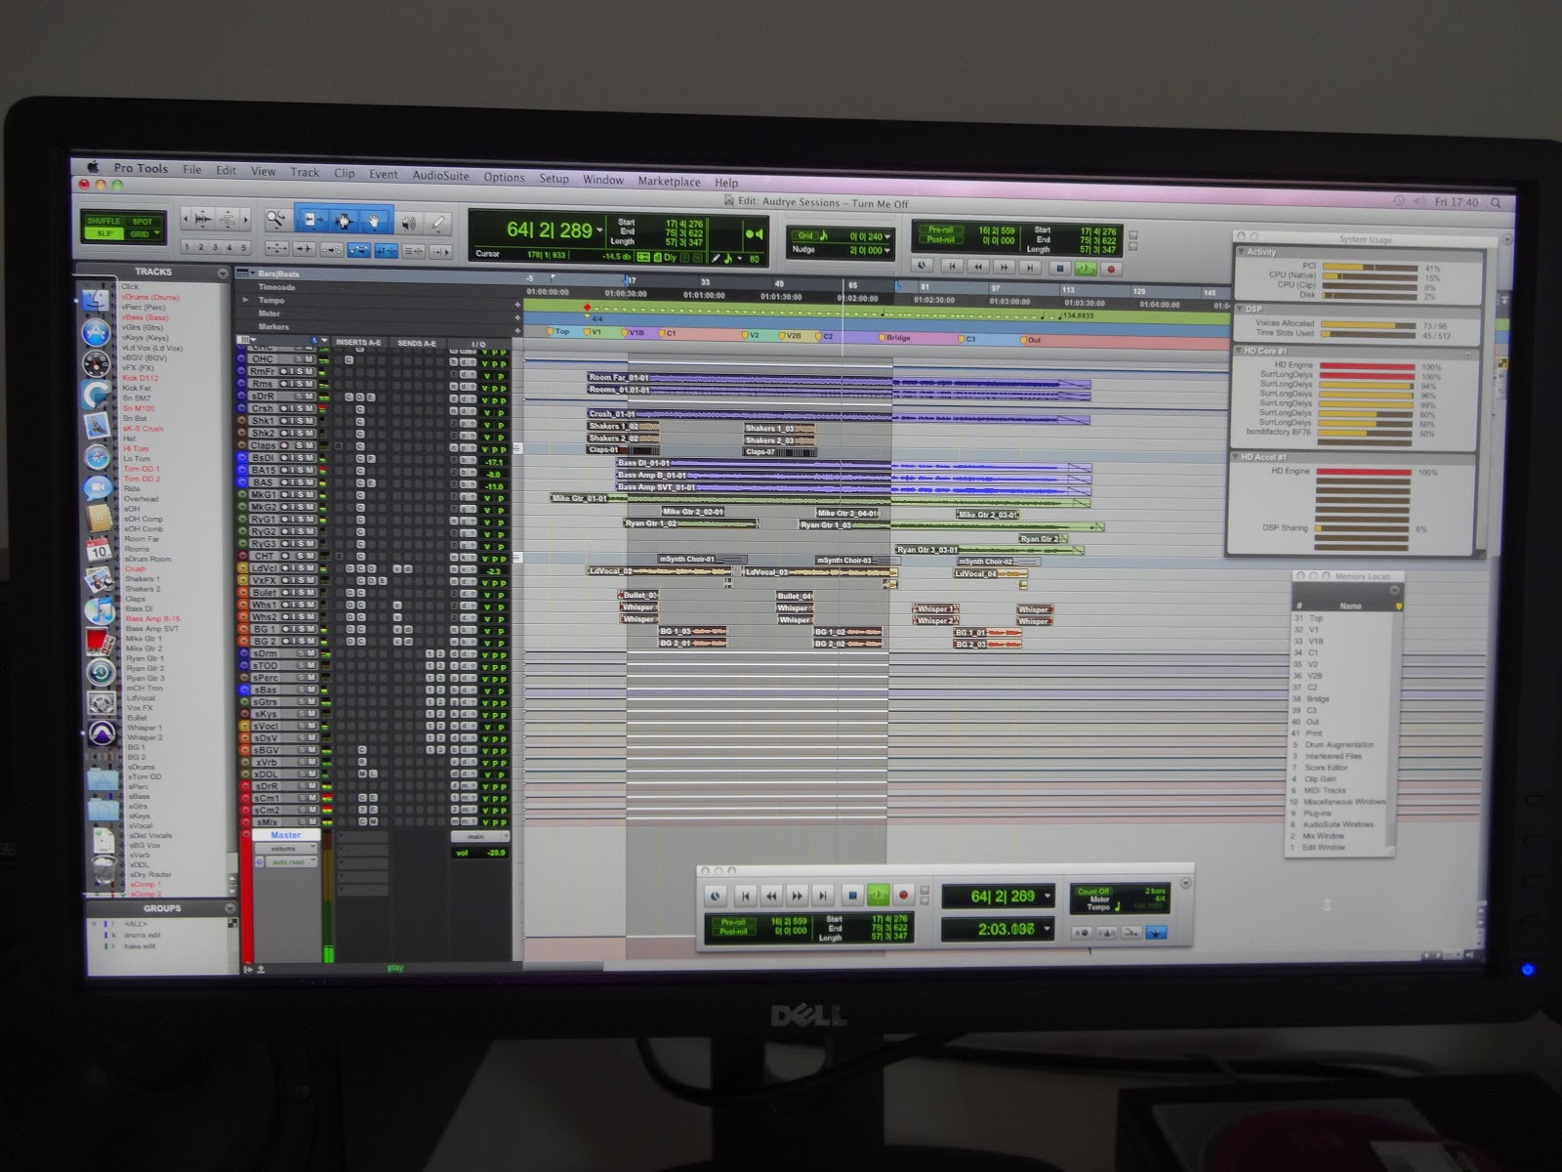The height and width of the screenshot is (1172, 1562).
Task: Open the File menu
Action: tap(192, 170)
